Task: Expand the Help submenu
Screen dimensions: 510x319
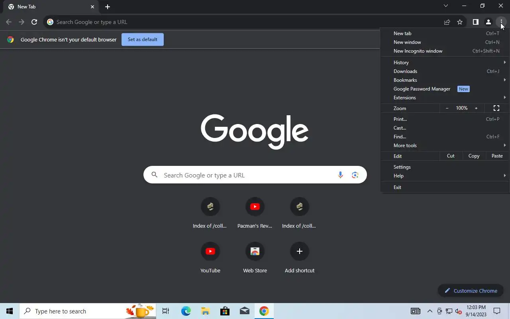Action: click(x=445, y=176)
